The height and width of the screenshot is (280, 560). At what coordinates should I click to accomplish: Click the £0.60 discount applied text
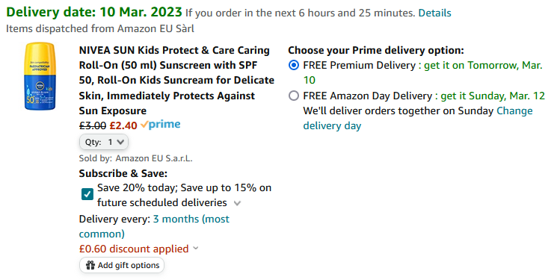click(134, 249)
